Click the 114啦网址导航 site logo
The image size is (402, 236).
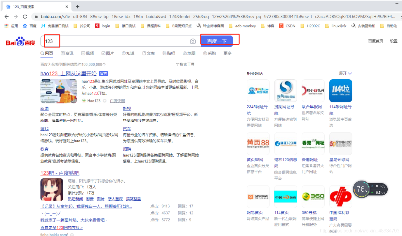[341, 91]
